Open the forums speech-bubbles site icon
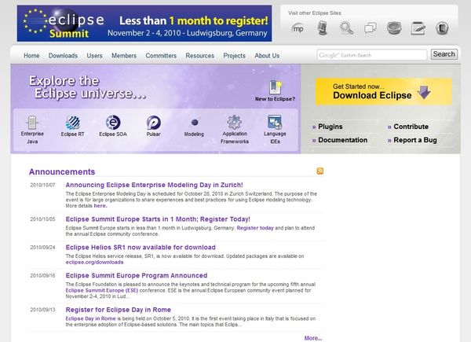Viewport: 471px width, 342px height. [x=371, y=28]
